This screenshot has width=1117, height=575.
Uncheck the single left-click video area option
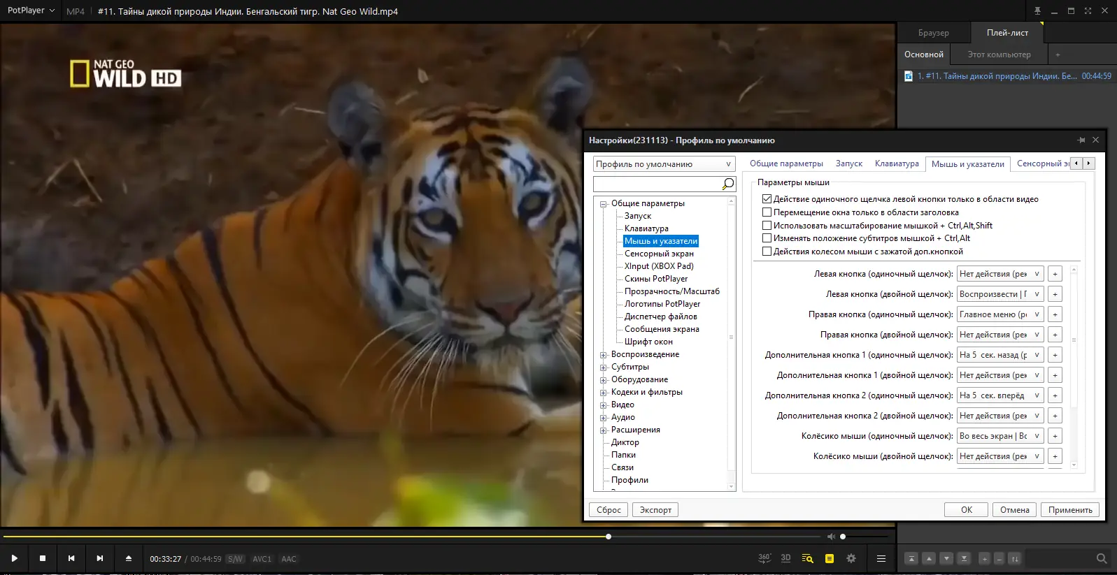767,199
